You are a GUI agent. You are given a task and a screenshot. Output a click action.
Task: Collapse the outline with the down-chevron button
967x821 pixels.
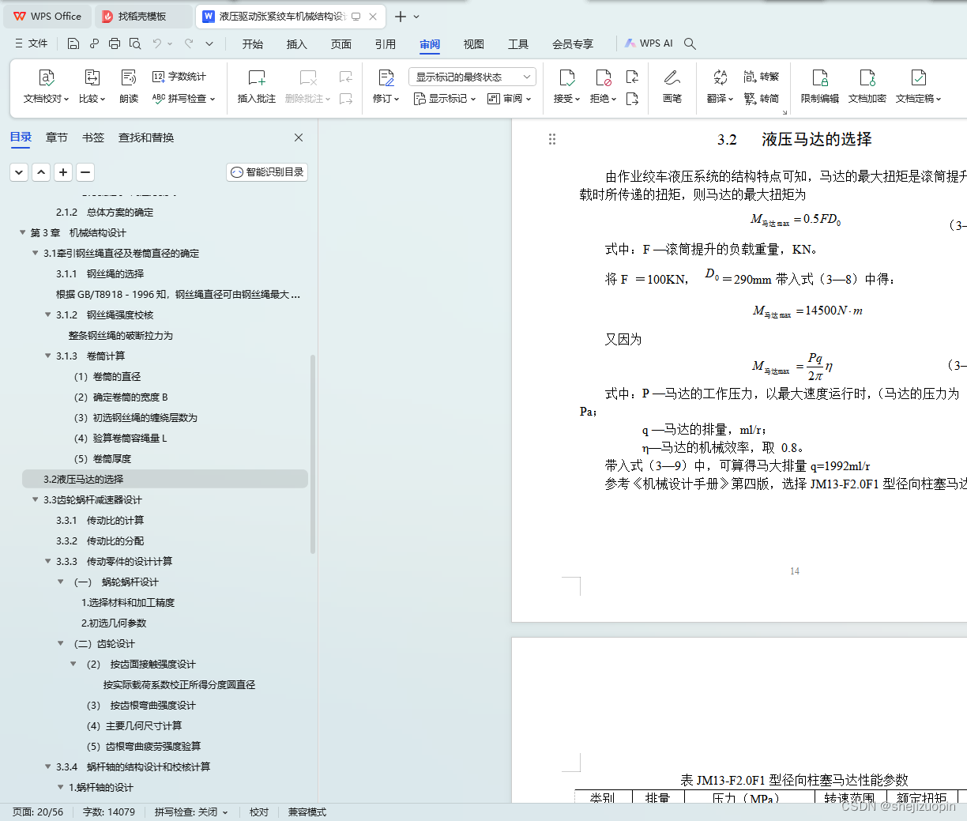point(19,171)
